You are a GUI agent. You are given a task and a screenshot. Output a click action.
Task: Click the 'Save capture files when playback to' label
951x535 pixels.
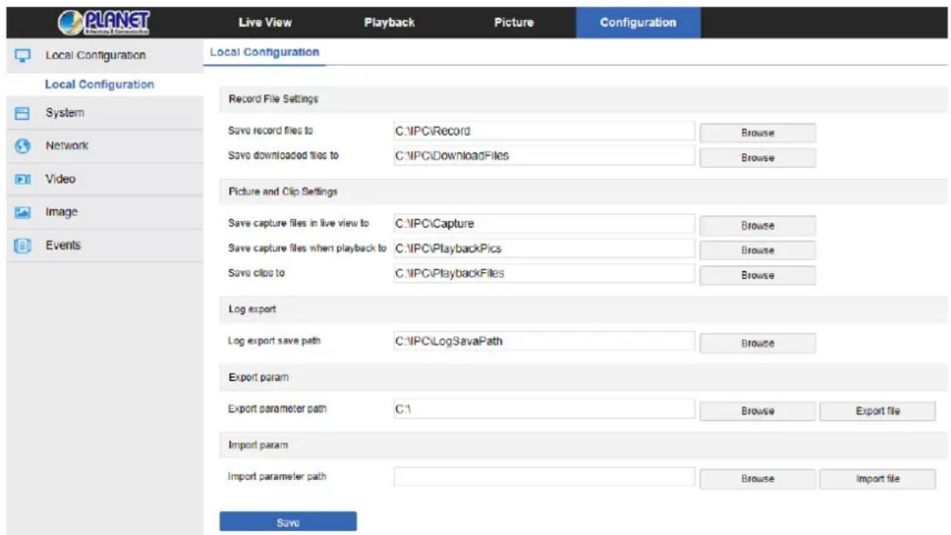pos(307,248)
